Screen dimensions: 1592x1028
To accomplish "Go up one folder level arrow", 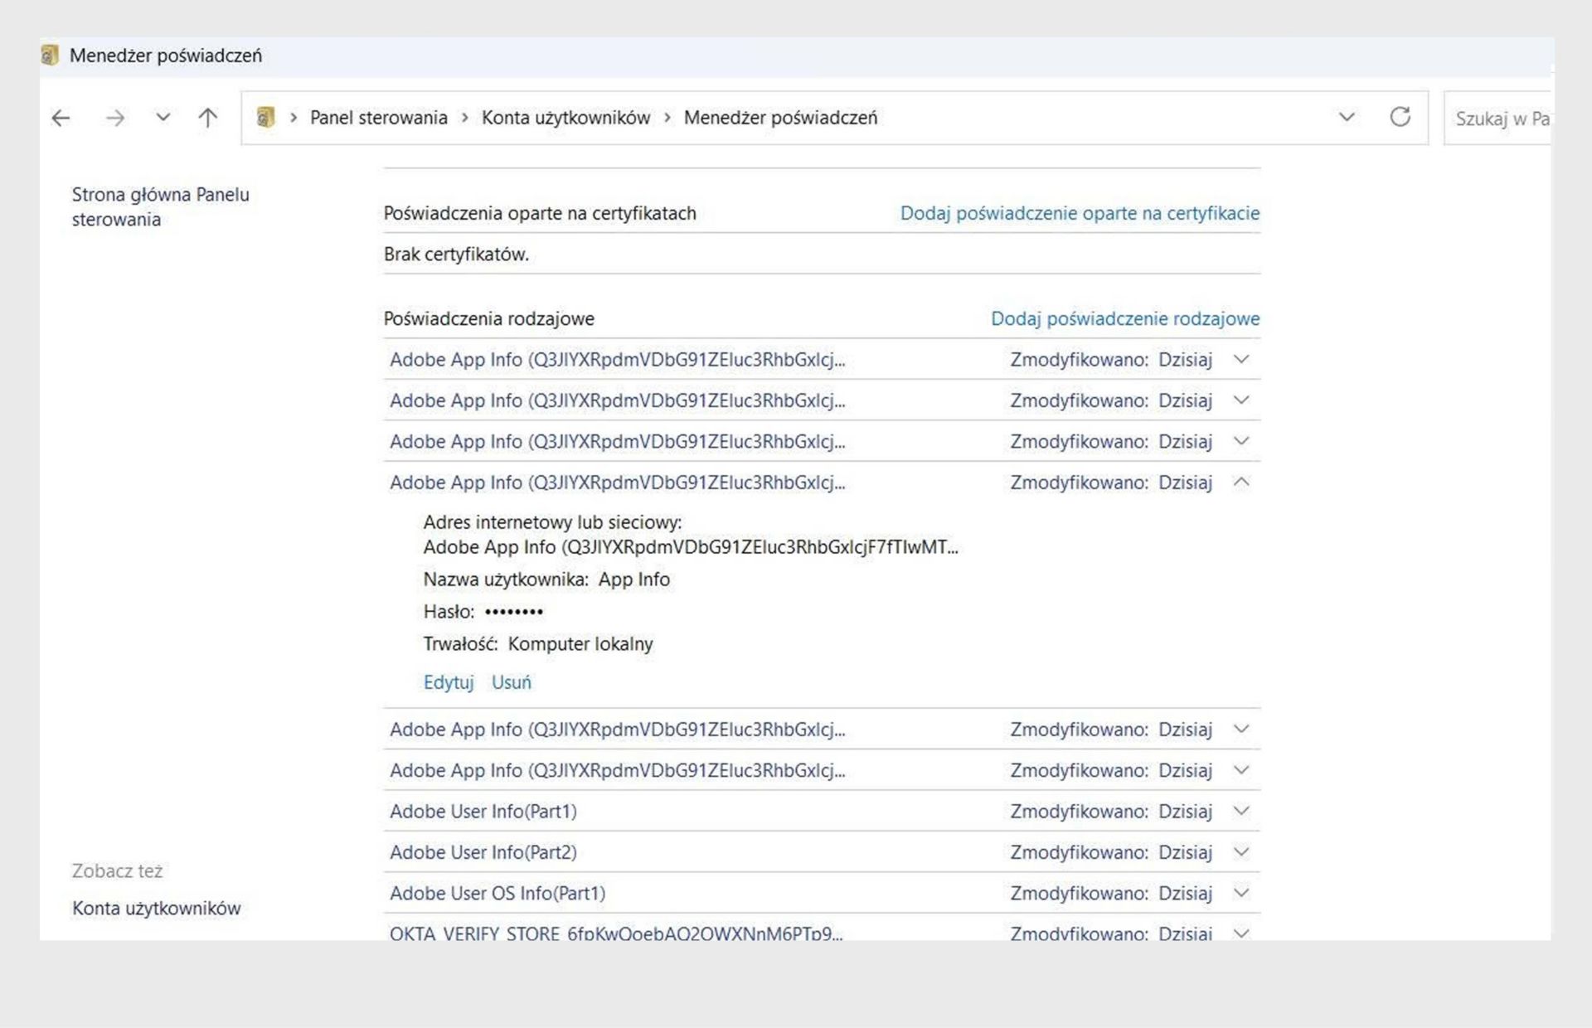I will [208, 118].
